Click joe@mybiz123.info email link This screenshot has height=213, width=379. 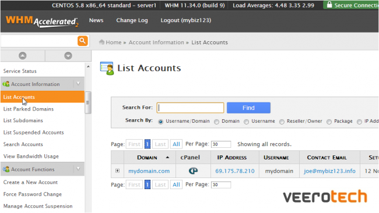329,171
